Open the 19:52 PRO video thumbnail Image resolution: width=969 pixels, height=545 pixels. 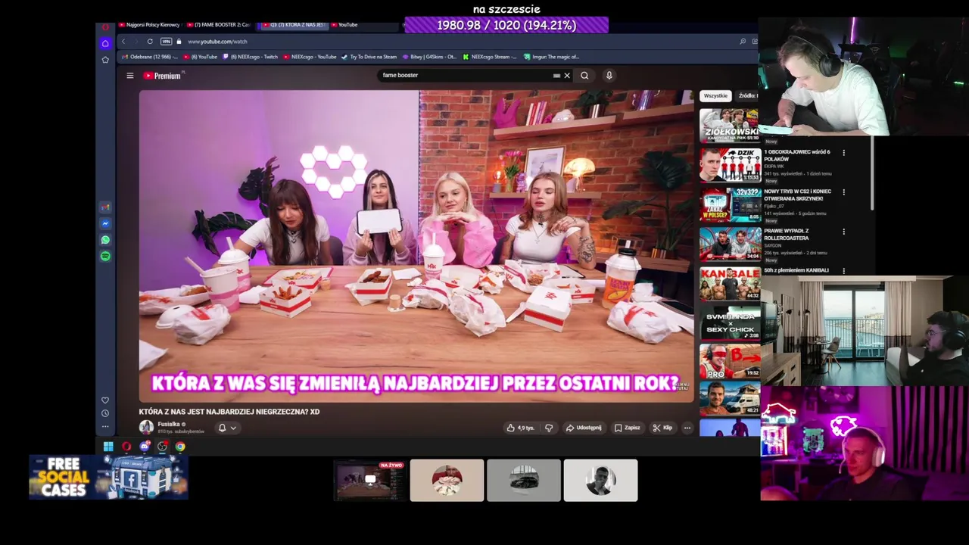729,363
